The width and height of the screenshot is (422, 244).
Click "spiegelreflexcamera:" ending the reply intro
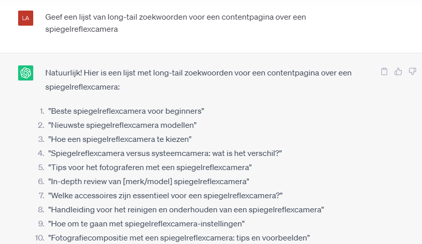[x=83, y=87]
